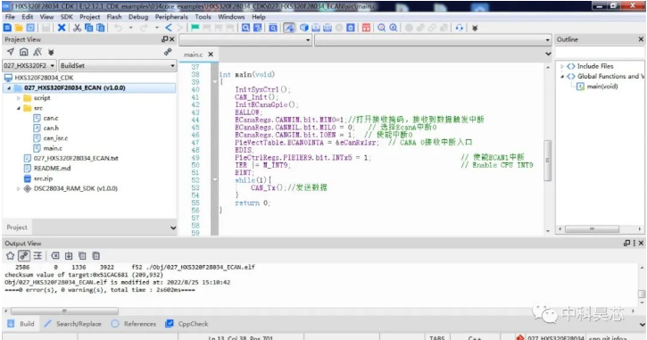Open the BuildSet dropdown
This screenshot has width=647, height=340.
(118, 66)
